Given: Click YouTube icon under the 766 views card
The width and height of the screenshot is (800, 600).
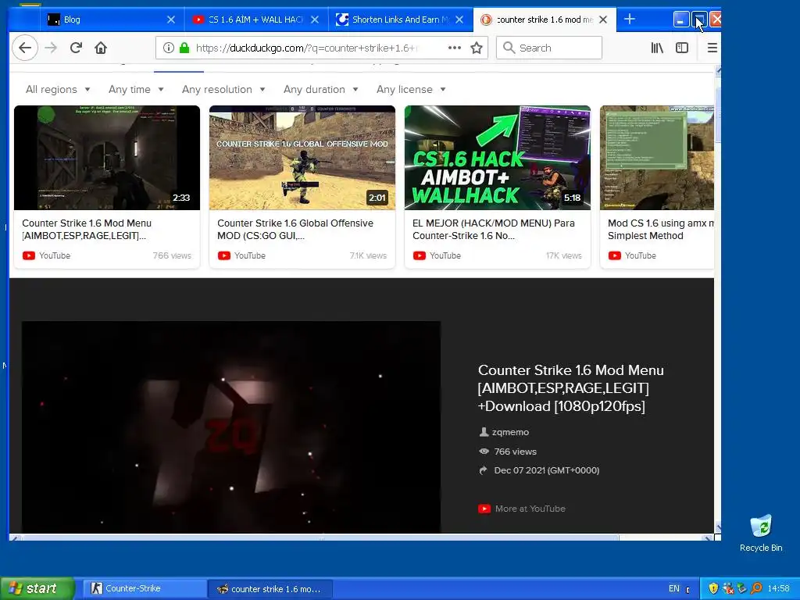Looking at the screenshot, I should (29, 255).
